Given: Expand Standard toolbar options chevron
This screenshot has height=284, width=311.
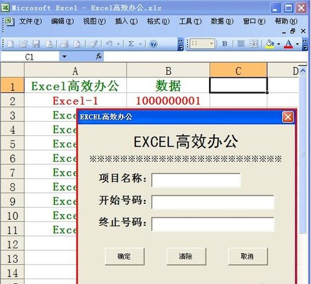Looking at the screenshot, I should coord(181,45).
